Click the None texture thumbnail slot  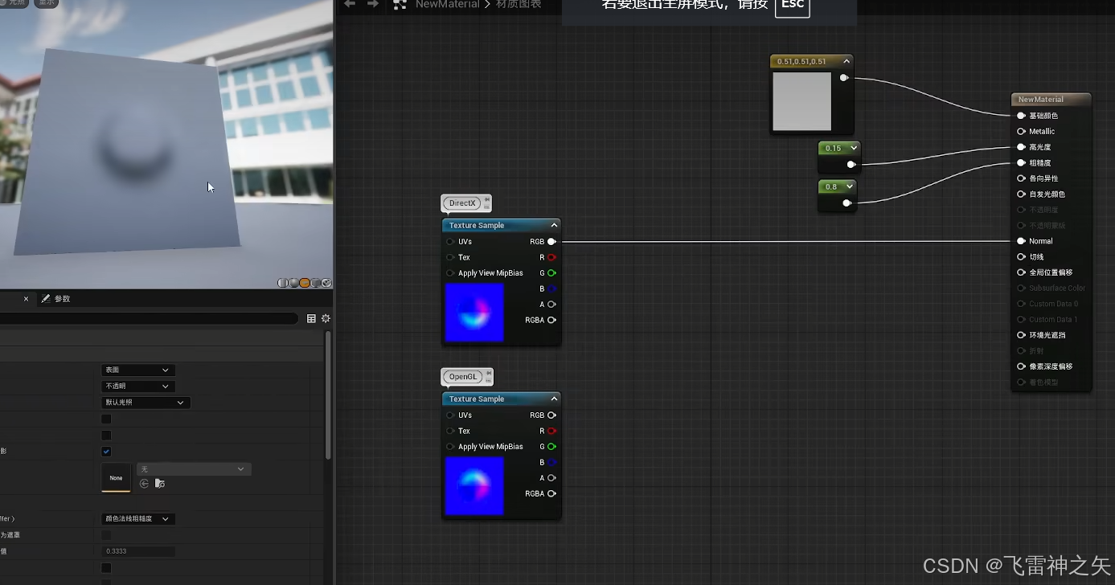pos(116,477)
